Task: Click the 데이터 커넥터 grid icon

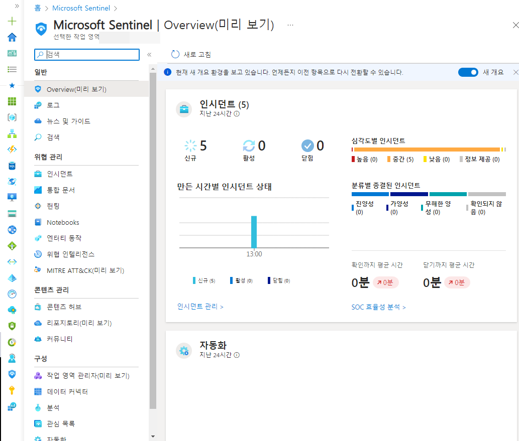Action: click(x=38, y=392)
